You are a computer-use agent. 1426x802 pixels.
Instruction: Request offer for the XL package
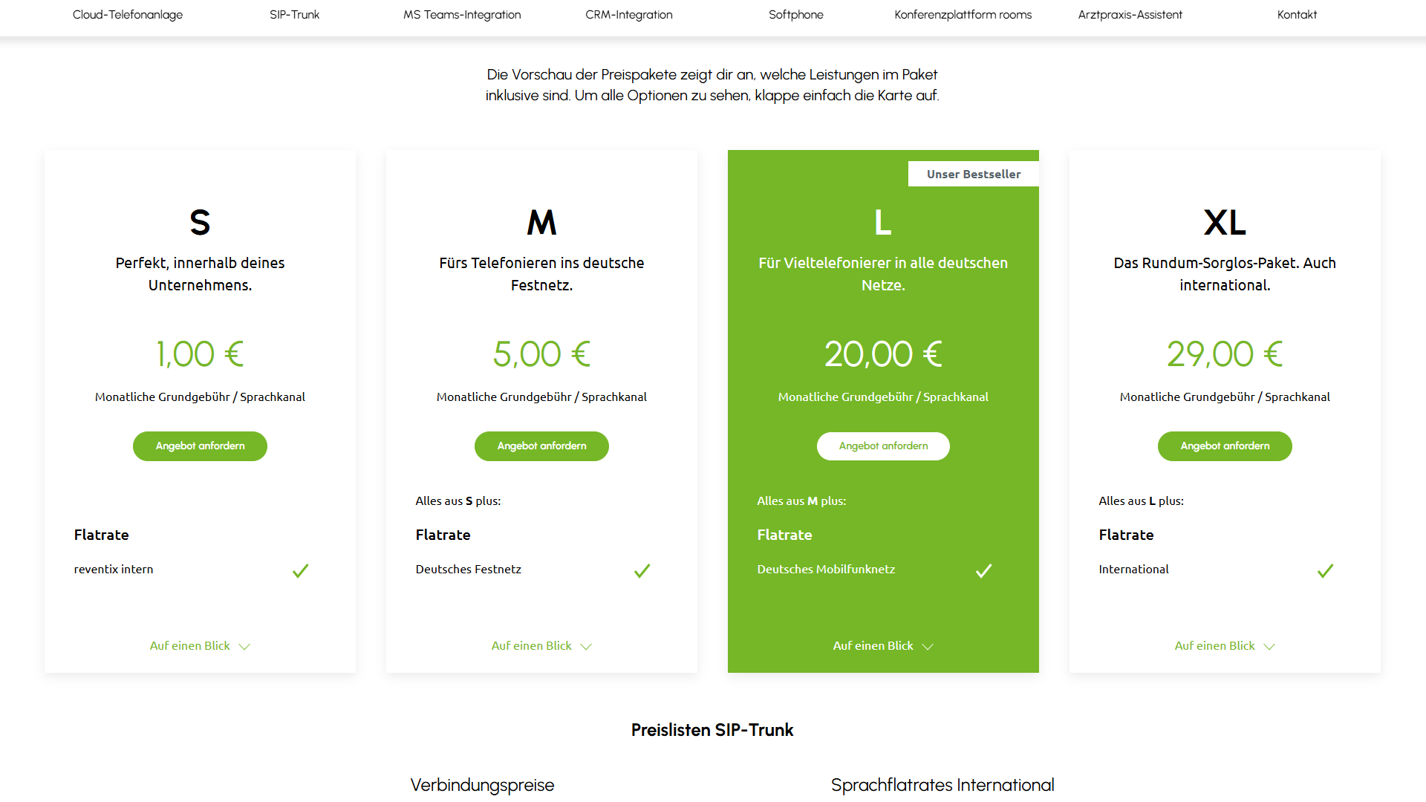coord(1225,446)
